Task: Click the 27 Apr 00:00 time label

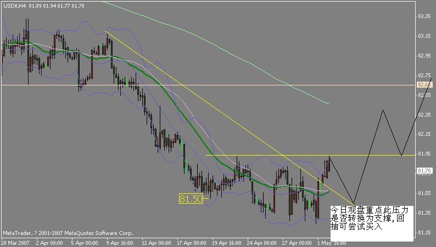Action: 297,243
